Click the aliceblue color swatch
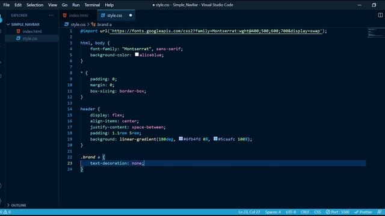Image resolution: width=385 pixels, height=216 pixels. [137, 55]
